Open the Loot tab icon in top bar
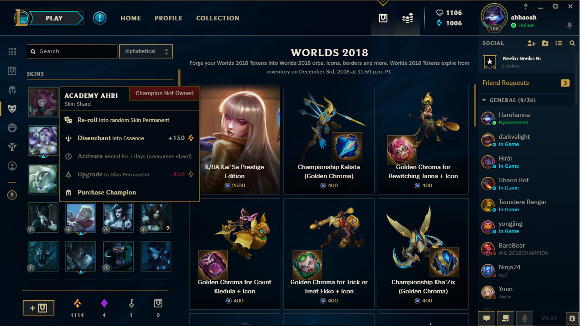Image resolution: width=580 pixels, height=326 pixels. click(383, 18)
